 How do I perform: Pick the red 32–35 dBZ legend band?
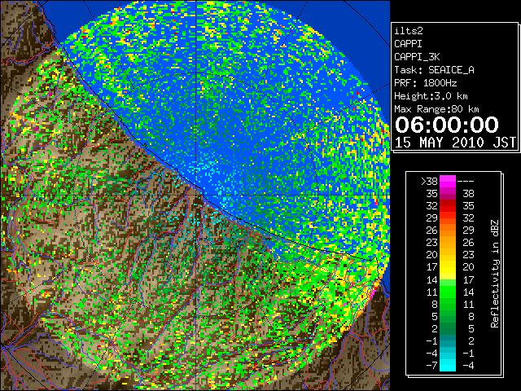click(448, 206)
